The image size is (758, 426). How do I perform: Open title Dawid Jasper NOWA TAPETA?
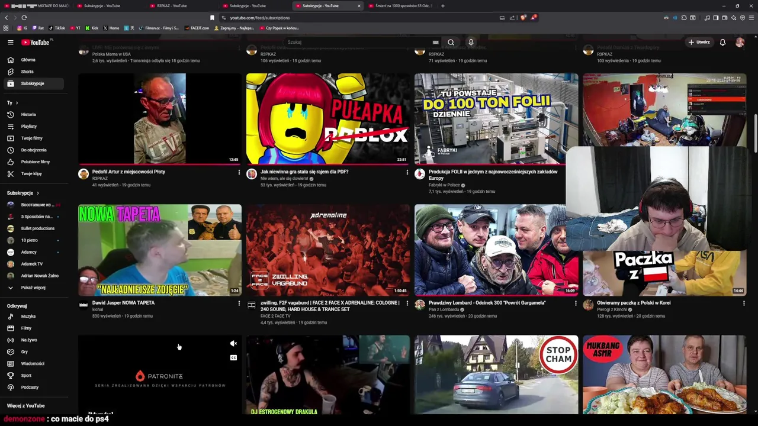coord(123,303)
